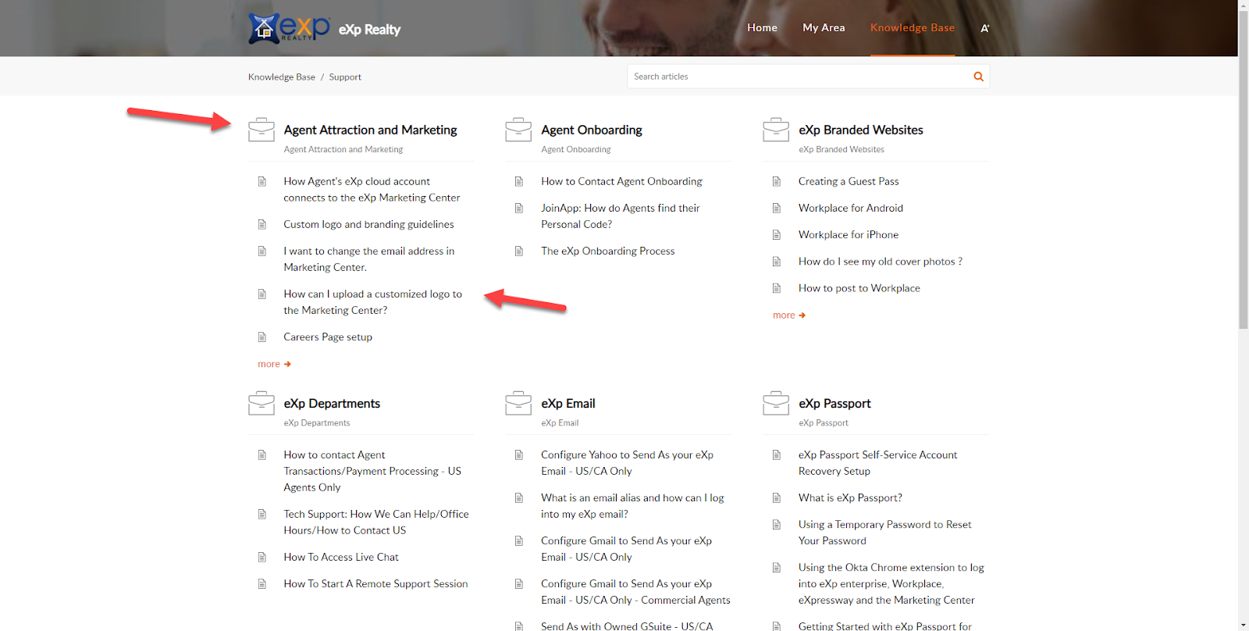The image size is (1249, 631).
Task: Click the eXp Passport drawer icon
Action: click(776, 403)
